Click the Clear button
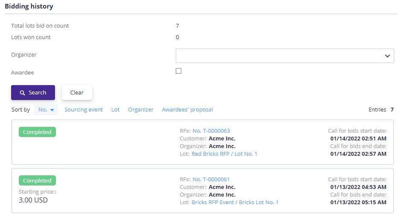The image size is (398, 217). (x=77, y=92)
